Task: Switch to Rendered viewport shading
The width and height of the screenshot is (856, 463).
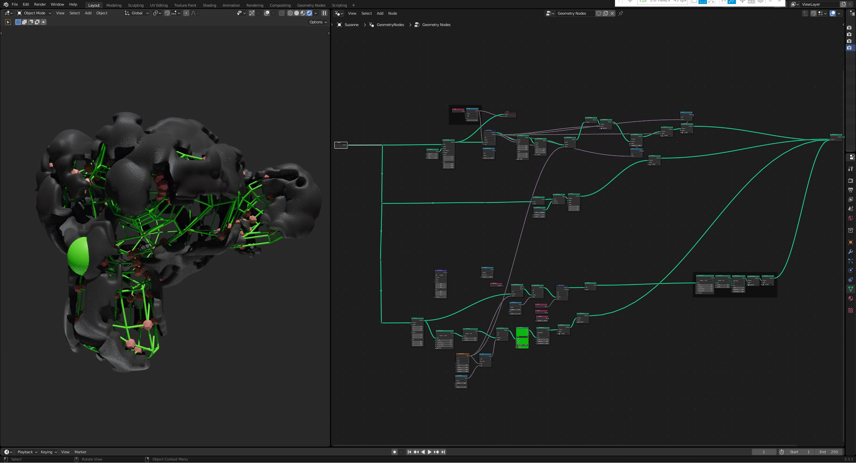Action: point(309,13)
